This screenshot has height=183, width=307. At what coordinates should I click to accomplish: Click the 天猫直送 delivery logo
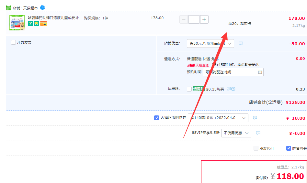[x=198, y=65]
